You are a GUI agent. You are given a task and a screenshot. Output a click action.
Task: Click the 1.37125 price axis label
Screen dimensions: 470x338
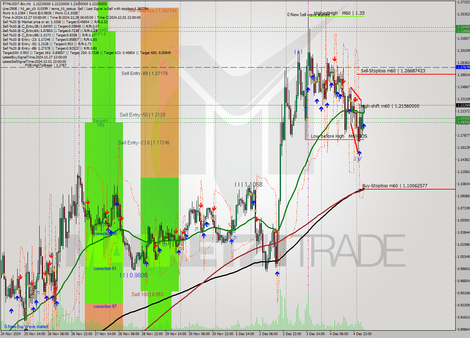tap(463, 2)
